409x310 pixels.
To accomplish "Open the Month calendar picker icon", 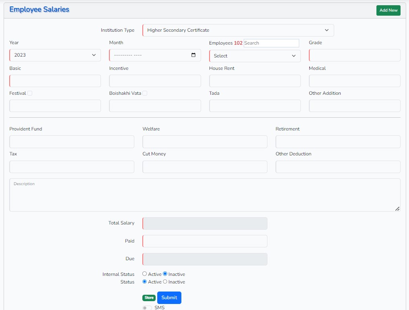I will [x=193, y=55].
